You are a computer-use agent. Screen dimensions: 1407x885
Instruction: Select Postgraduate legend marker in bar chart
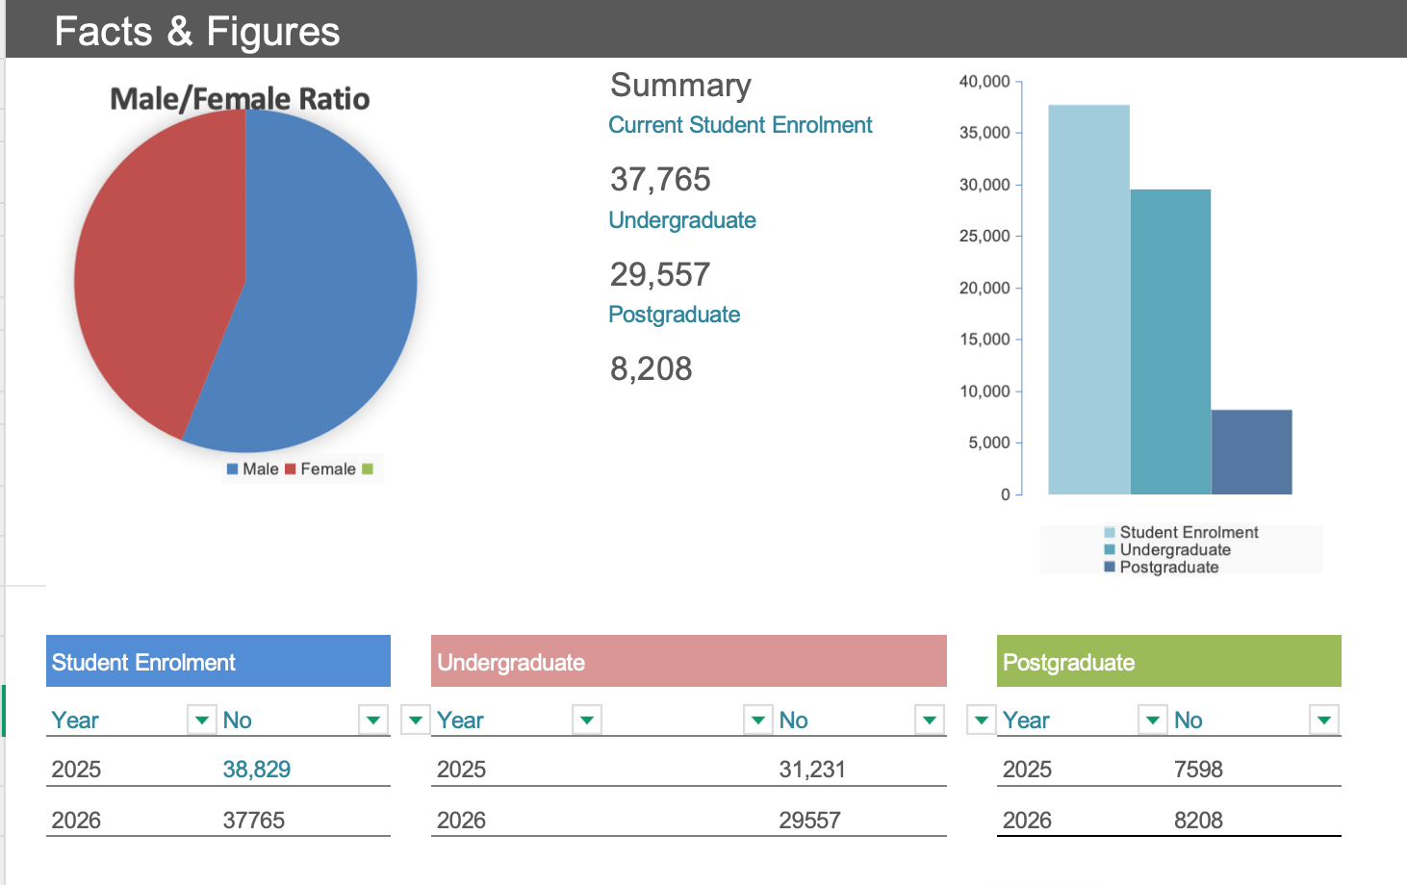tap(1110, 568)
